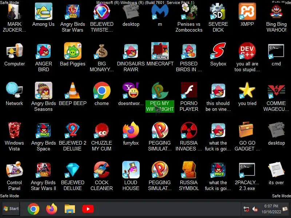The height and width of the screenshot is (218, 291).
Task: Click the muted volume tray icon
Action: tap(255, 209)
